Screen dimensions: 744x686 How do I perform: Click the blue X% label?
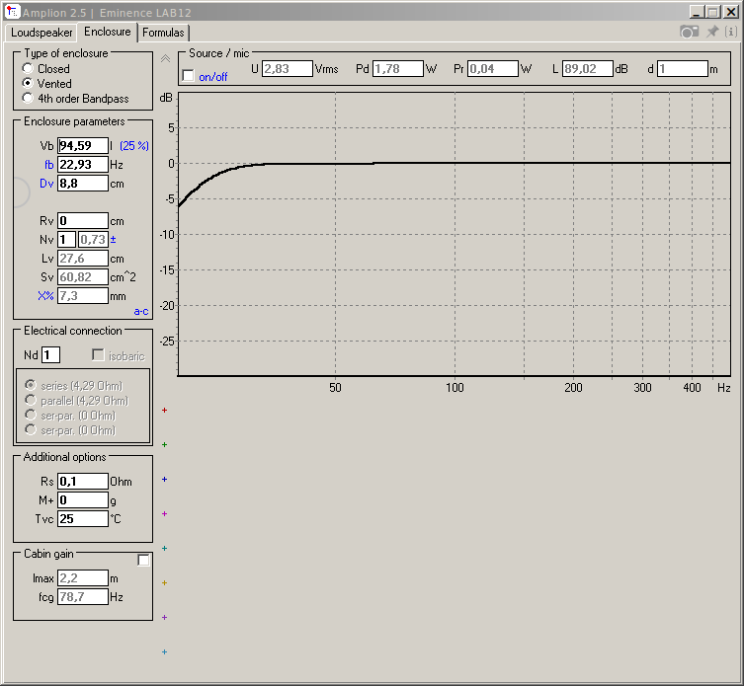45,296
